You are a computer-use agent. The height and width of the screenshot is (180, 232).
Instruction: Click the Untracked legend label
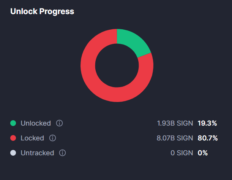pyautogui.click(x=37, y=153)
